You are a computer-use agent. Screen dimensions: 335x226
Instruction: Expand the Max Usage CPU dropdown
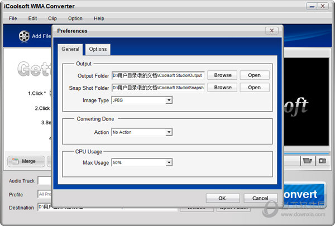pyautogui.click(x=169, y=162)
